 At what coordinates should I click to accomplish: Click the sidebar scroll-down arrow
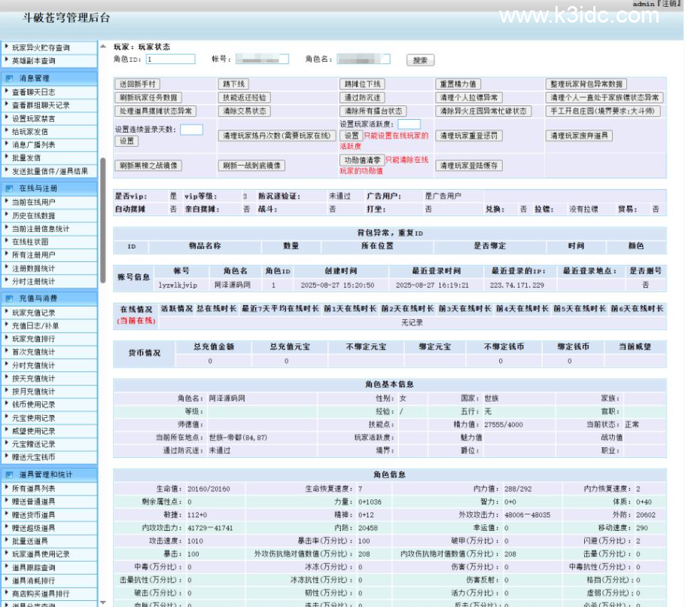coord(102,601)
